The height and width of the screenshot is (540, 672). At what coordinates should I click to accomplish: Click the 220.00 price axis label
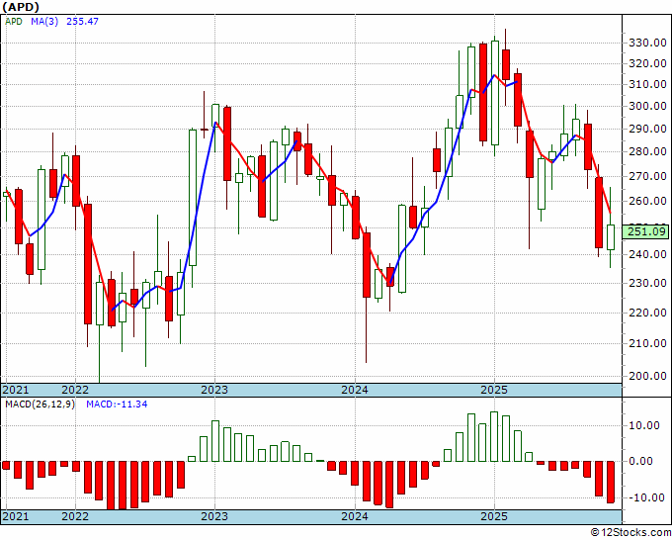point(647,313)
